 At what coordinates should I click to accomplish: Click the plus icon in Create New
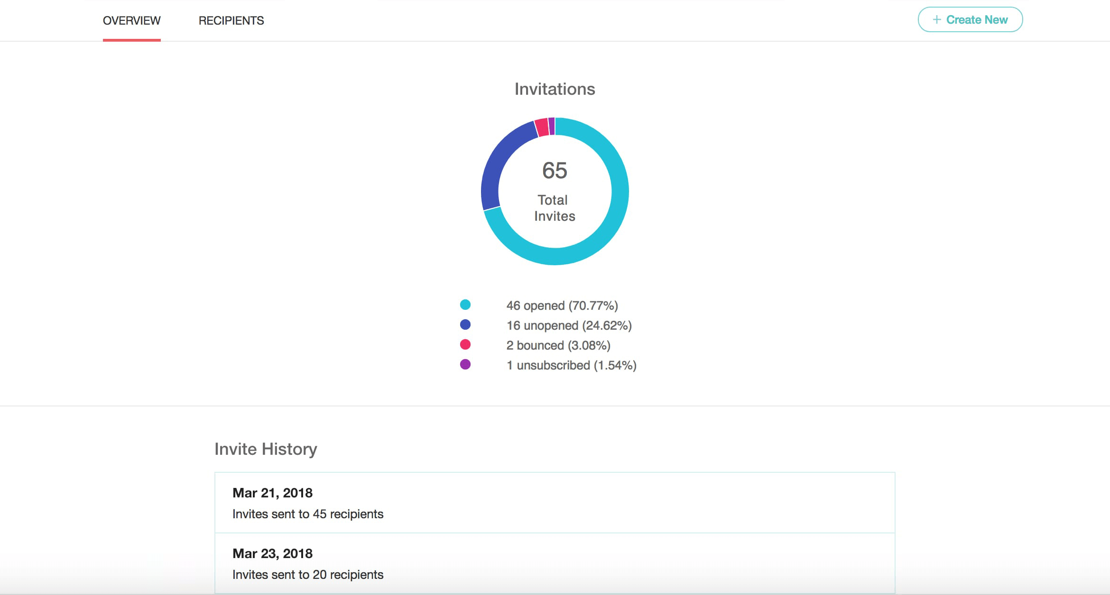coord(936,19)
